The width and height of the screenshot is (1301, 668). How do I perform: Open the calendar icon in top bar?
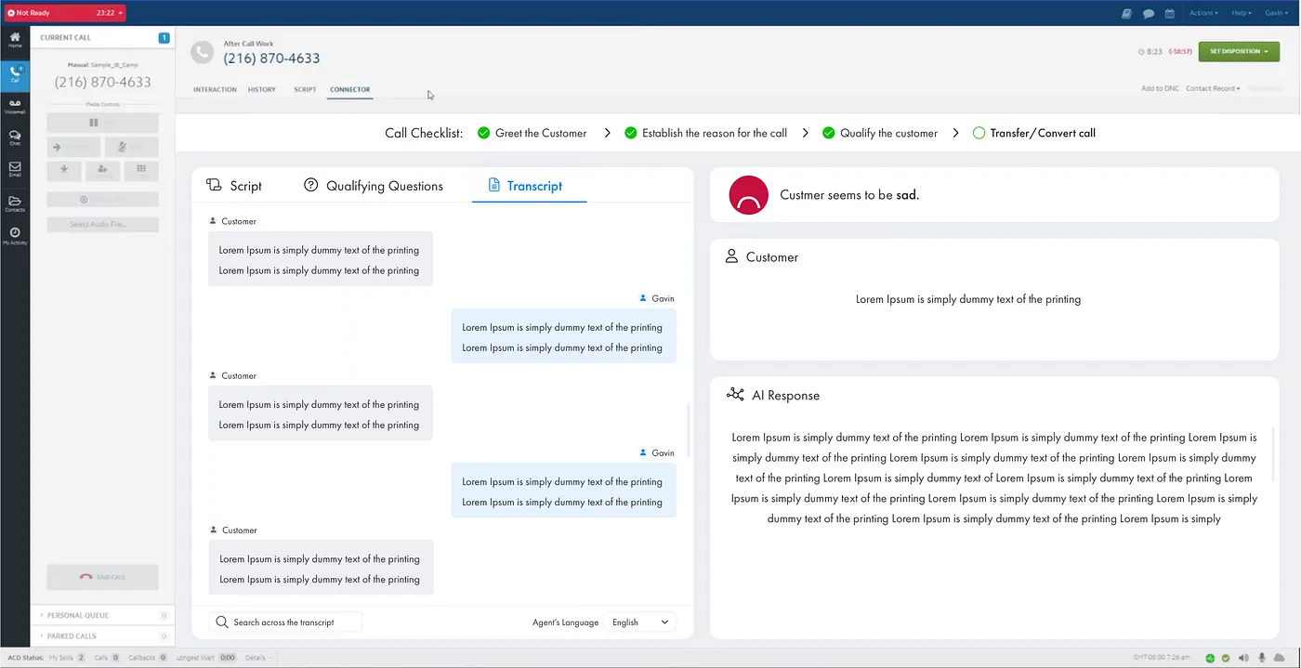1170,13
